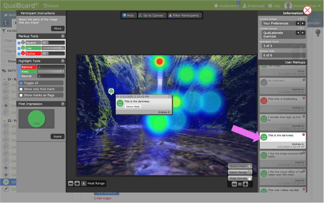This screenshot has height=203, width=324.
Task: Open Help in the canvas toolbar
Action: [128, 16]
